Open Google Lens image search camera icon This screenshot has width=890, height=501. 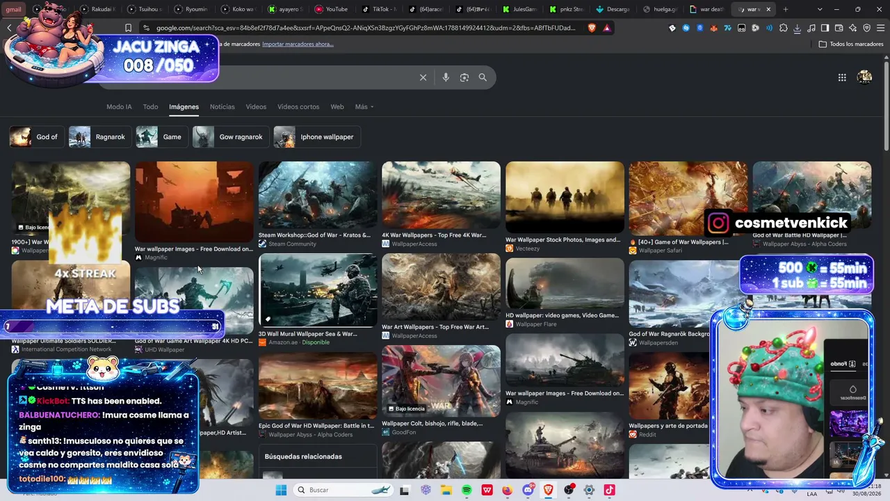click(x=464, y=77)
